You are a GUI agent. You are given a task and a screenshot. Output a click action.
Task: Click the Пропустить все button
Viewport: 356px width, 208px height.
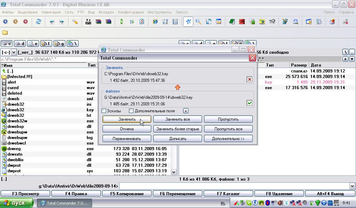[x=228, y=129]
